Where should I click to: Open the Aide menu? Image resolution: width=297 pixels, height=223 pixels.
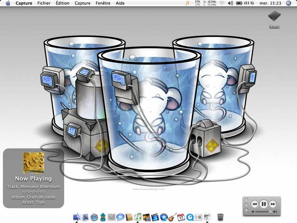[x=120, y=3]
